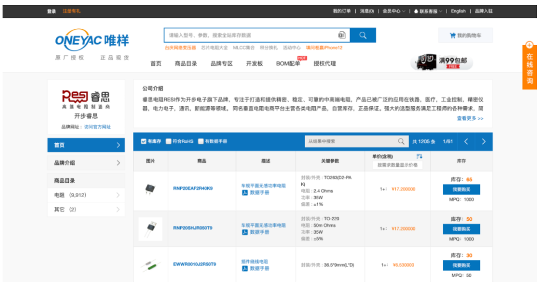The height and width of the screenshot is (305, 540).
Task: Click thumbnail of EWWR0010J2R50T9 resistor
Action: 150,264
